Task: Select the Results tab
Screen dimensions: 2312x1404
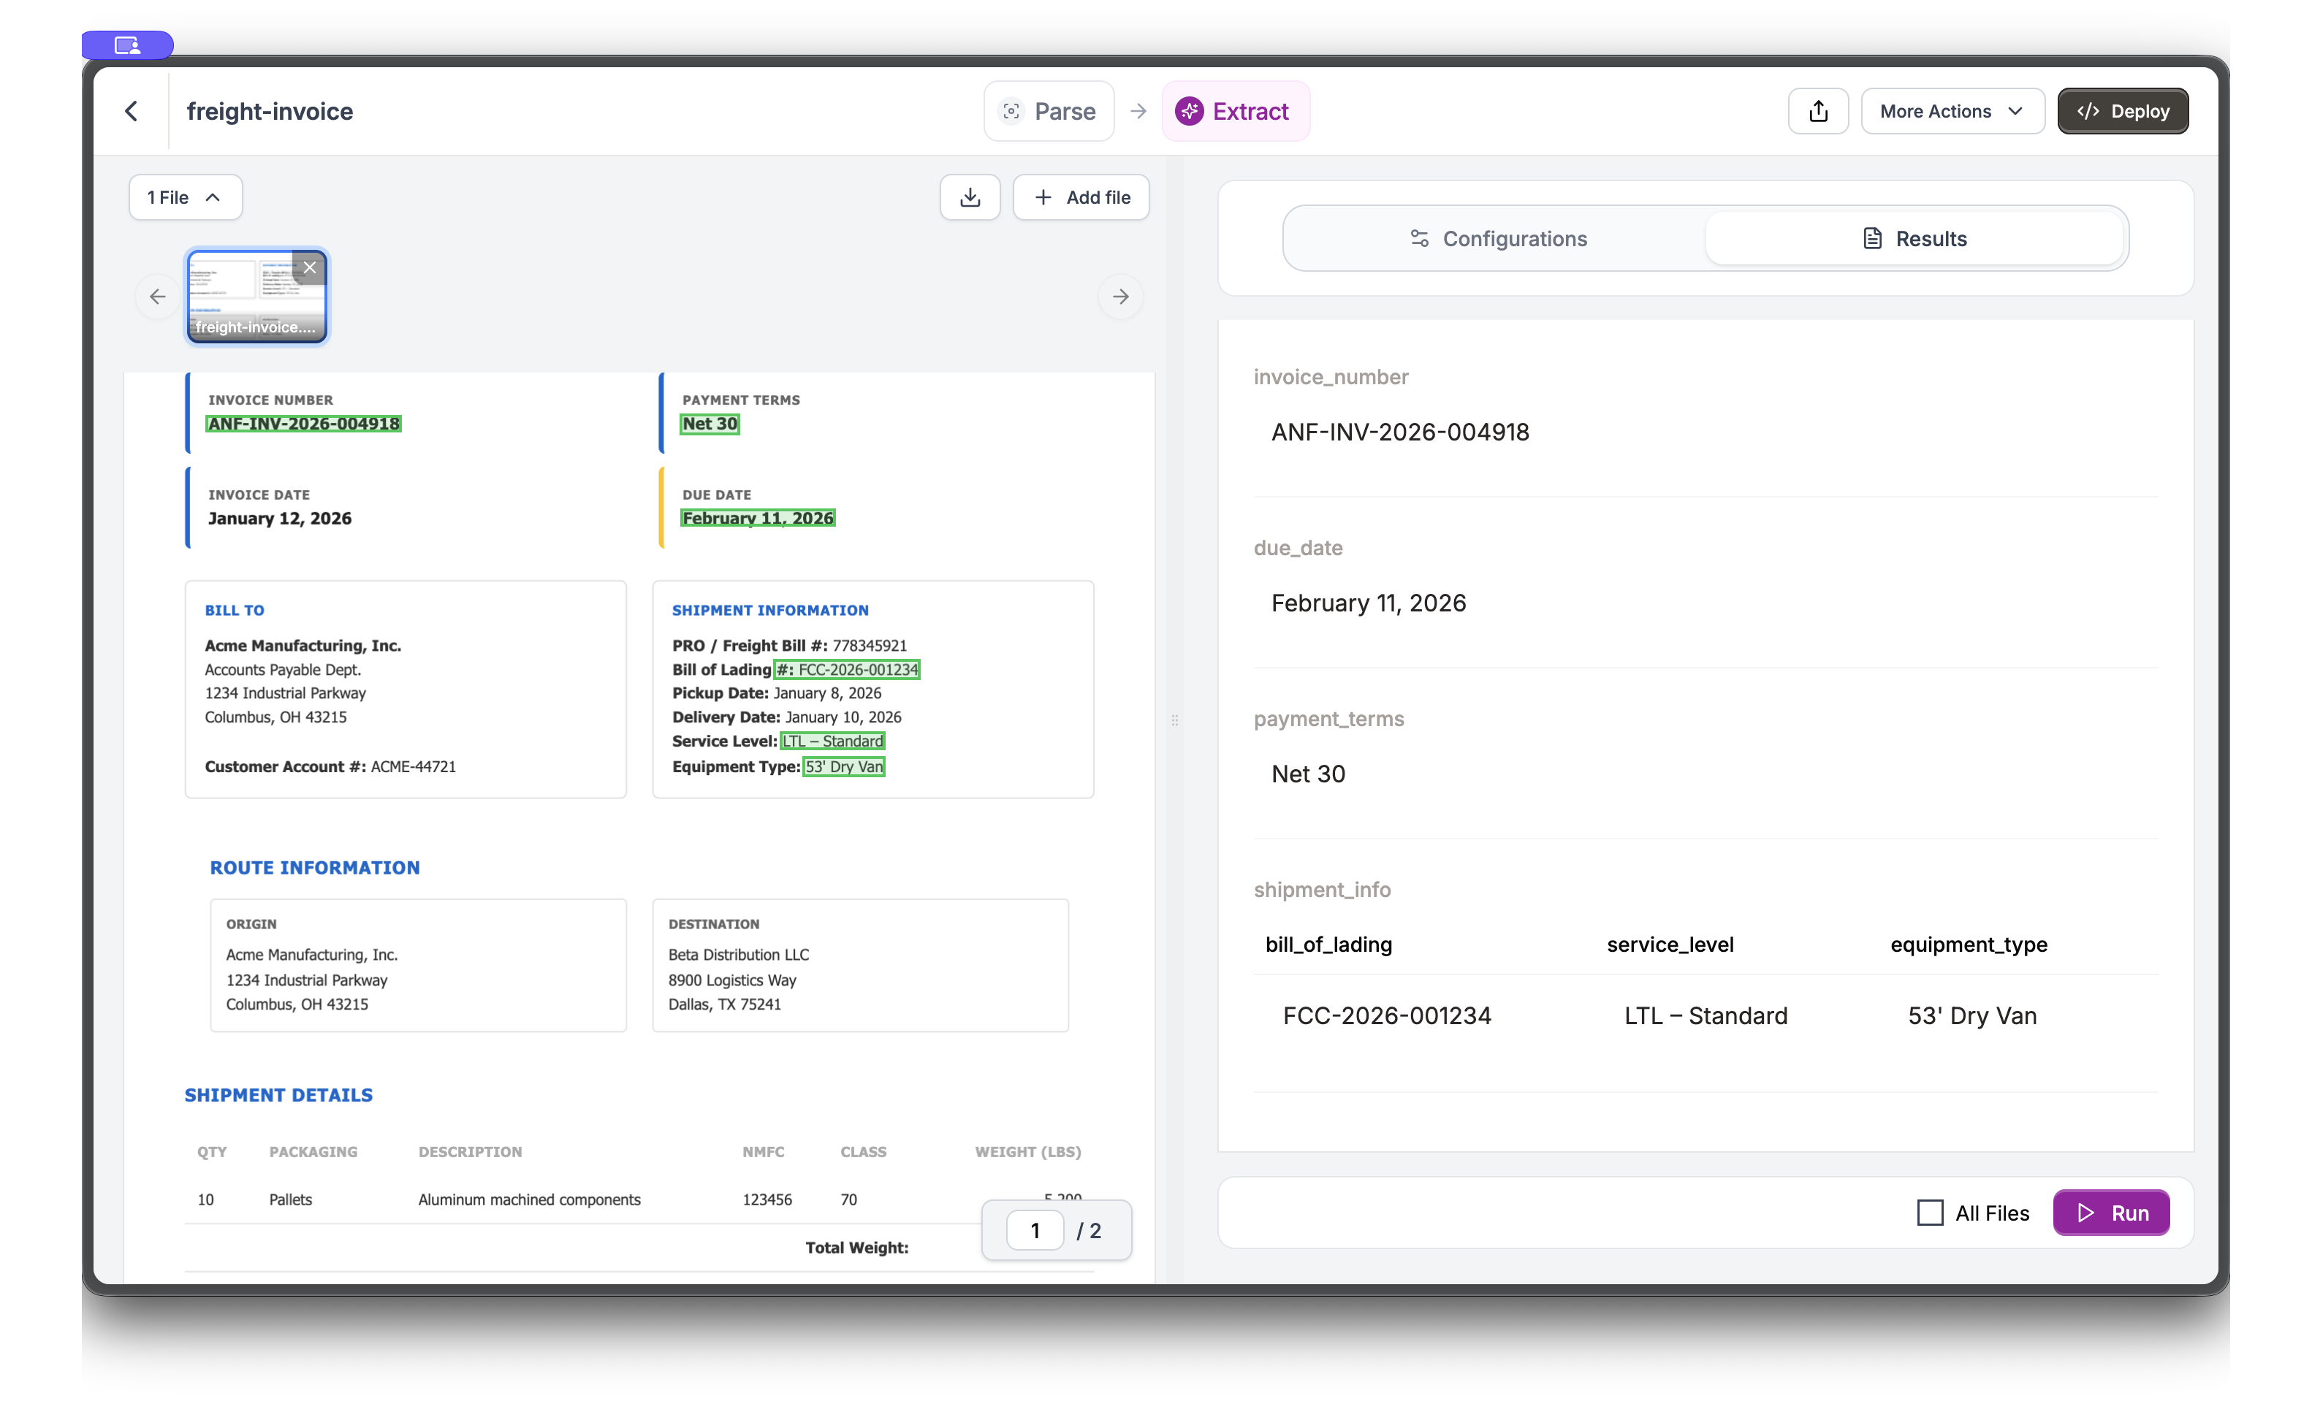Action: [x=1914, y=238]
